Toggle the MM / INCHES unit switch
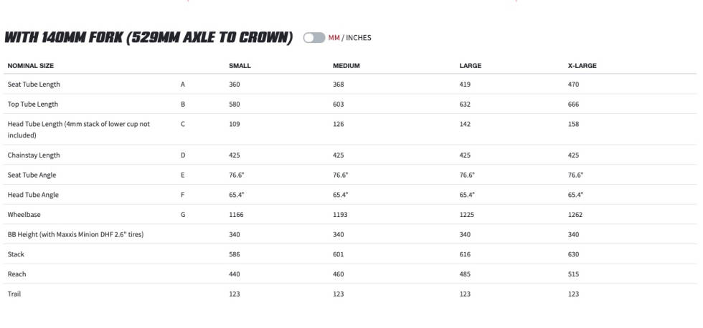Image resolution: width=703 pixels, height=328 pixels. tap(314, 37)
